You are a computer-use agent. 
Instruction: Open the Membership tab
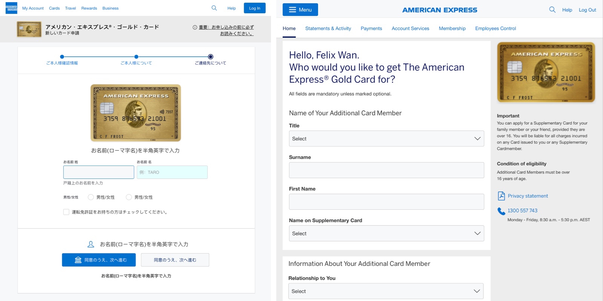[452, 28]
